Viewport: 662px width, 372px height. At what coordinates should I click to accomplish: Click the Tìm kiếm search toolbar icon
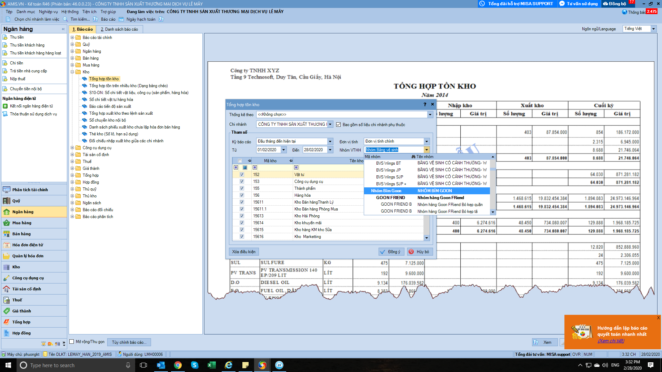[x=66, y=19]
